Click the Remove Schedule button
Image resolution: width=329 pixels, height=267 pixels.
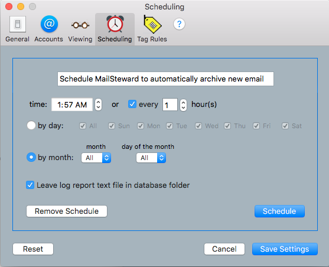point(67,211)
